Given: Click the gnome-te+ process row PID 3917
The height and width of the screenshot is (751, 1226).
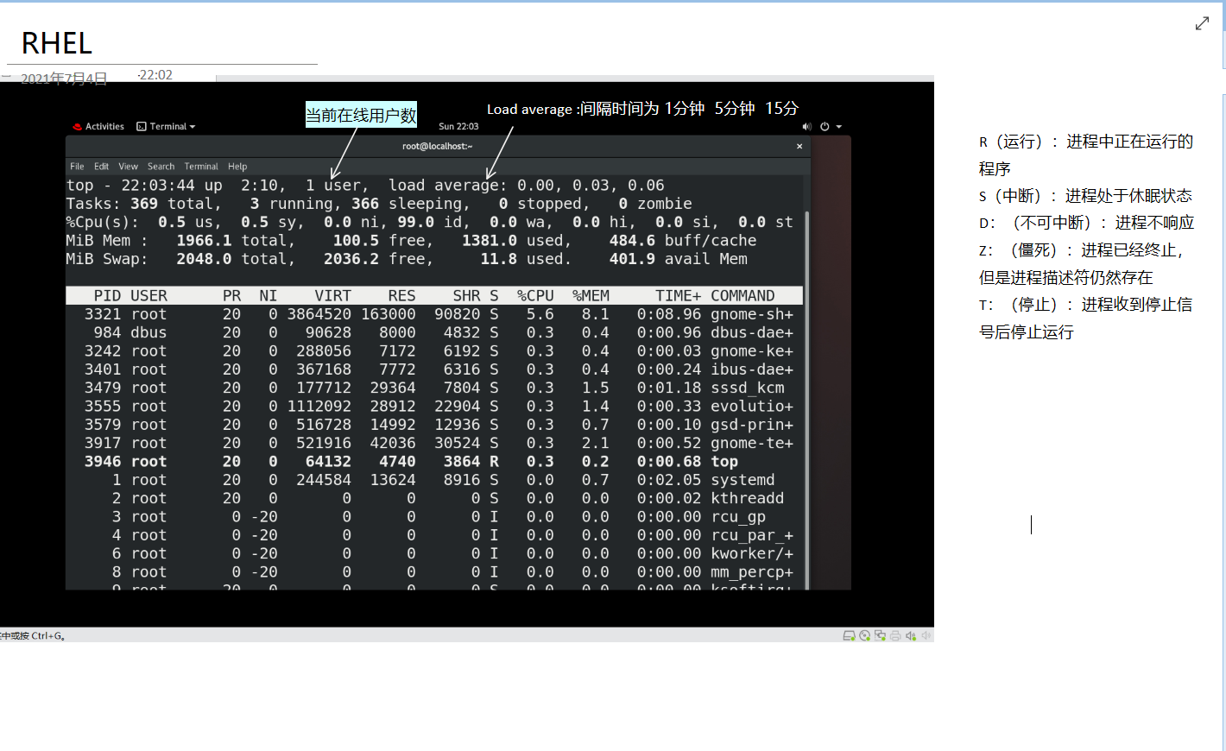Looking at the screenshot, I should 434,443.
